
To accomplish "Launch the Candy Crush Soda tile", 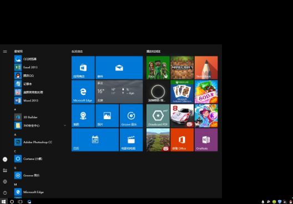I will 206,91.
